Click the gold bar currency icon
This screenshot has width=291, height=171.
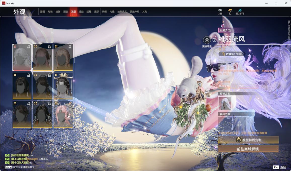click(x=230, y=10)
